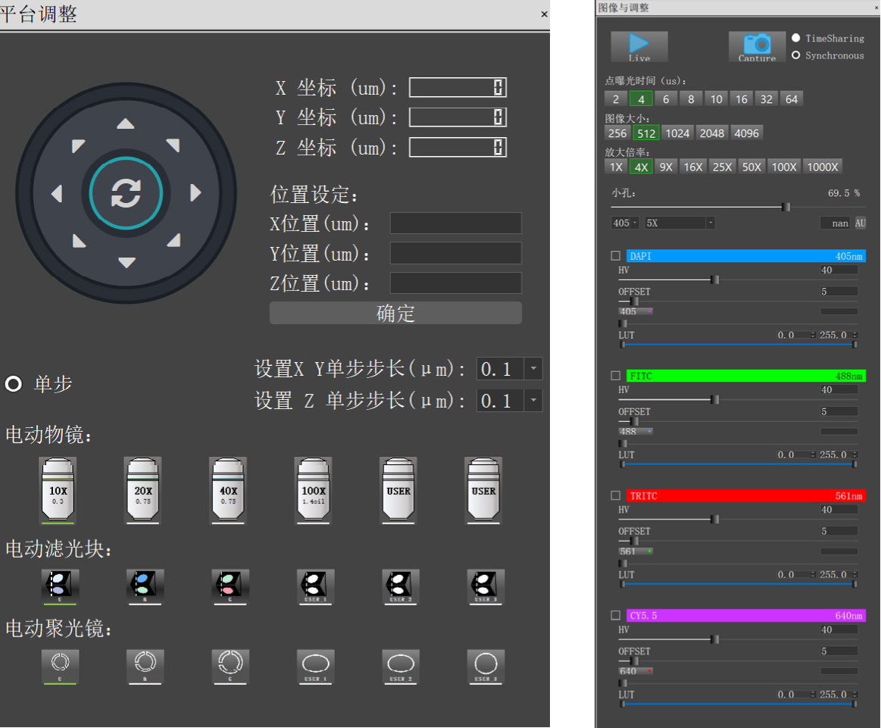Select the 40X motorized objective lens

[x=228, y=491]
